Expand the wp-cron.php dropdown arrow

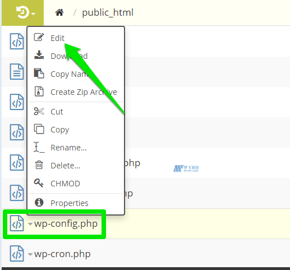coord(30,254)
